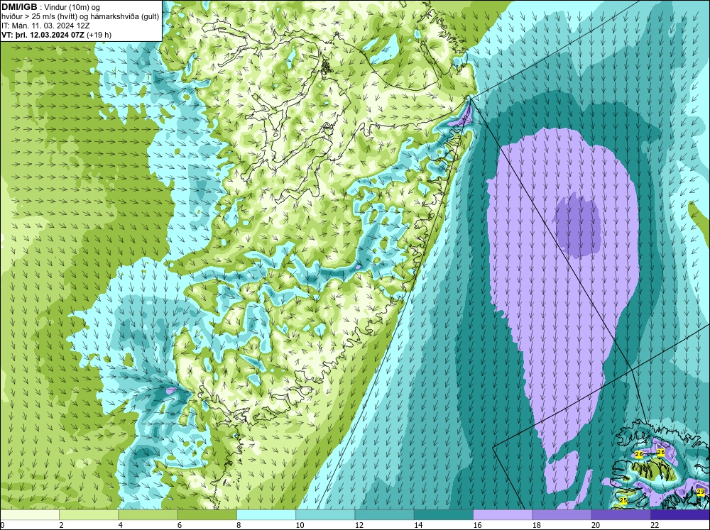Click the 18–20 m/s medium purple legend swatch
The image size is (710, 530).
(x=562, y=514)
